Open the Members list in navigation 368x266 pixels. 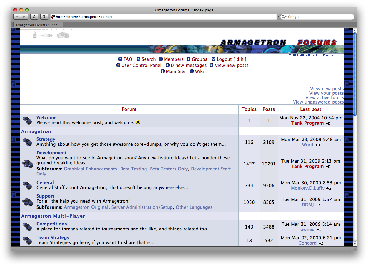click(x=173, y=59)
